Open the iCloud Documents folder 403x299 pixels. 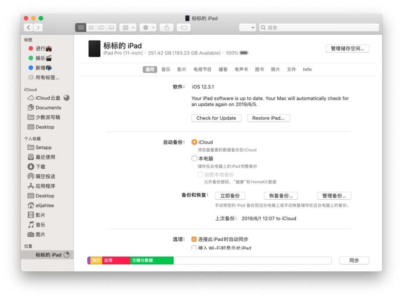[x=44, y=108]
